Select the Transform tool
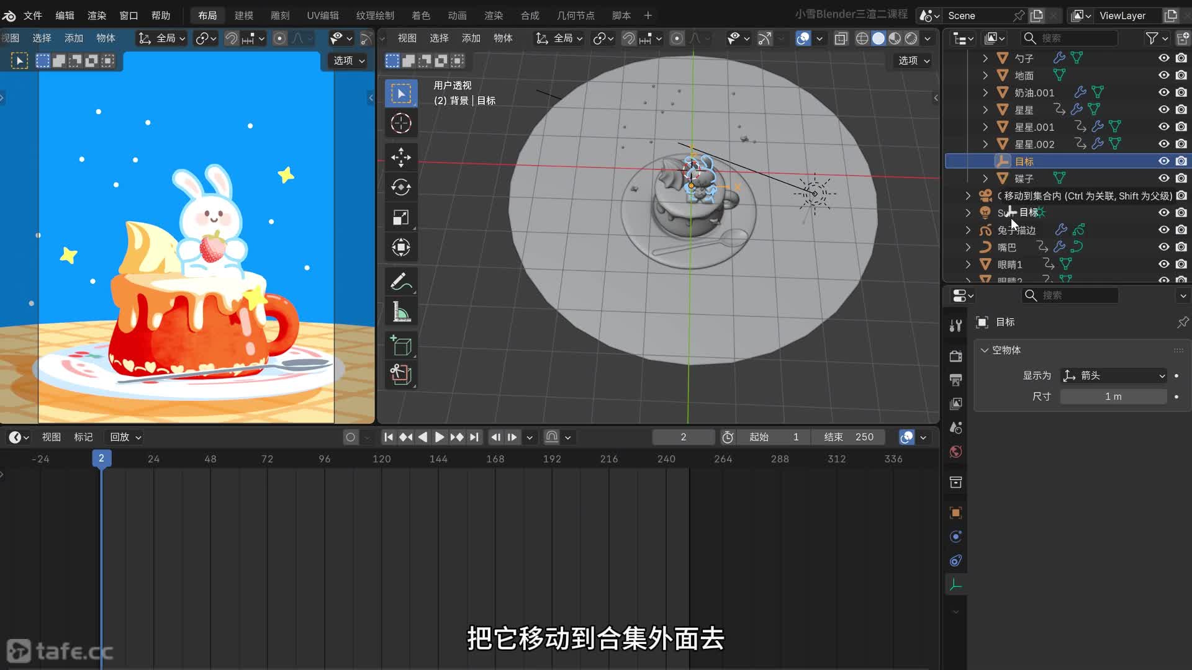This screenshot has height=670, width=1192. pos(401,248)
